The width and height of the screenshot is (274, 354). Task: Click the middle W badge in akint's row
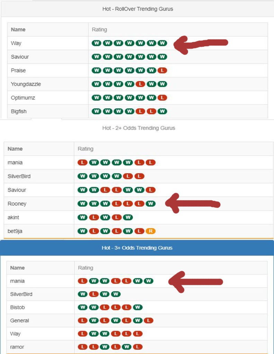[105, 217]
